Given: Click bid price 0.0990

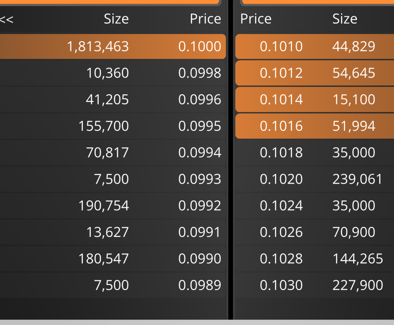Looking at the screenshot, I should [x=199, y=259].
